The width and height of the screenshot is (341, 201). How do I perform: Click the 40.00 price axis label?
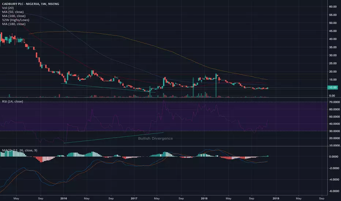pyautogui.click(x=333, y=39)
